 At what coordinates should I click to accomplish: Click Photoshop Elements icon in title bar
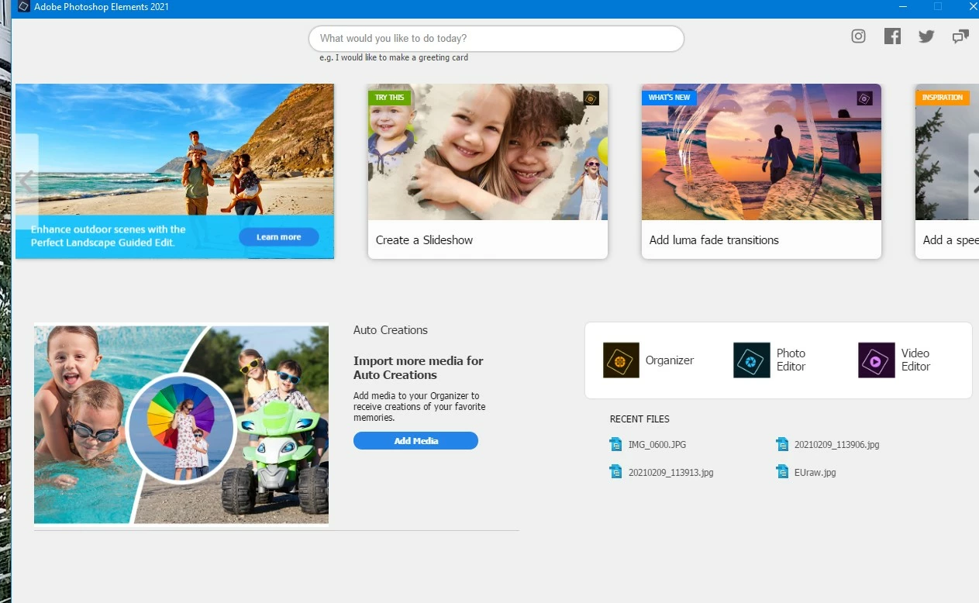tap(23, 7)
